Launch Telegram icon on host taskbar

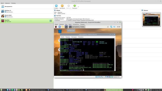8,90
